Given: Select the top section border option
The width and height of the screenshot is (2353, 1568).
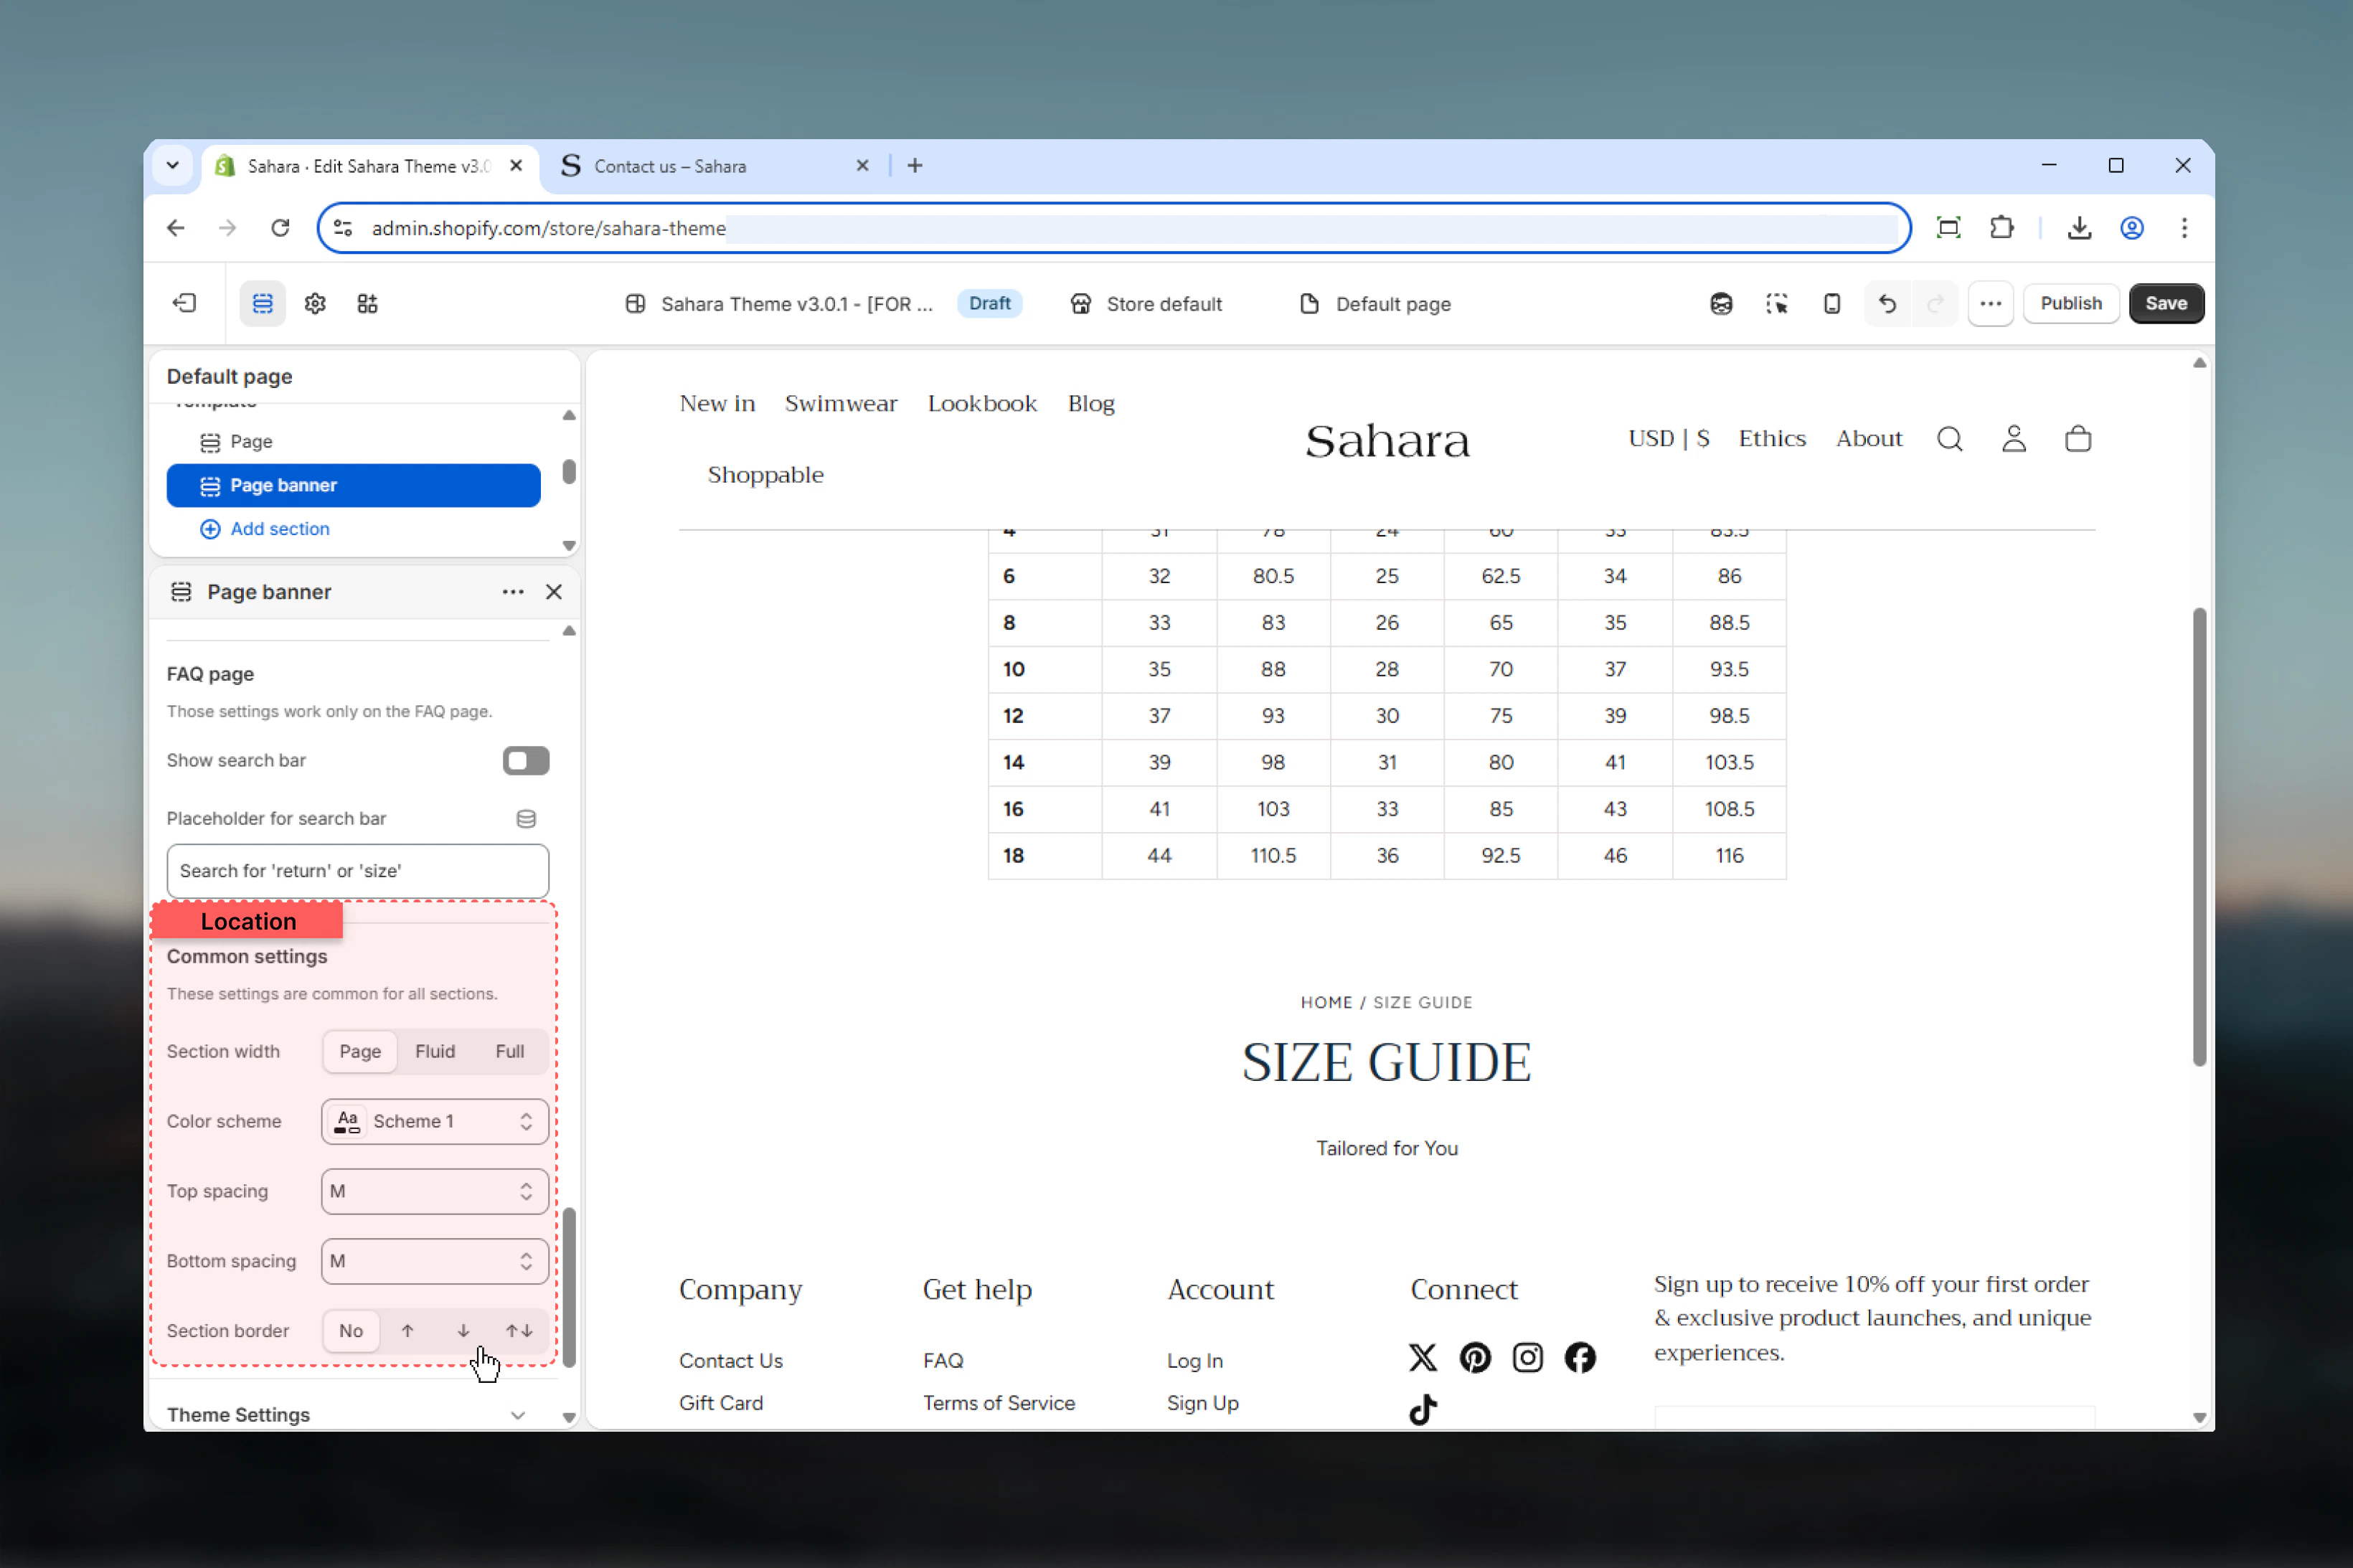Looking at the screenshot, I should point(407,1331).
